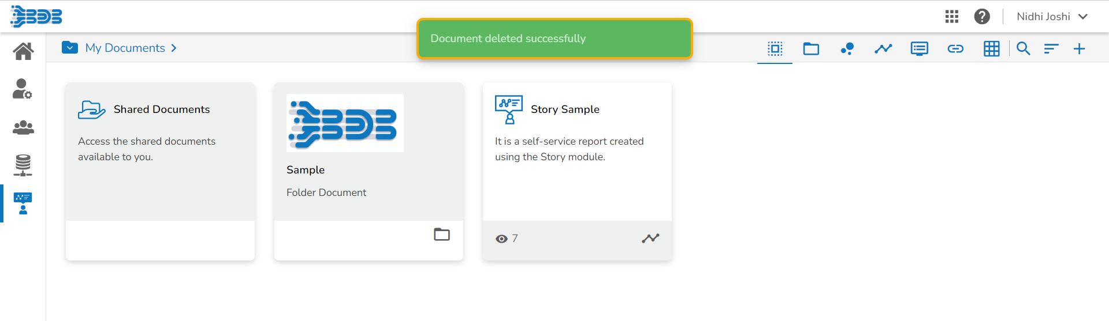The image size is (1109, 321).
Task: Click the link filter icon
Action: coord(955,48)
